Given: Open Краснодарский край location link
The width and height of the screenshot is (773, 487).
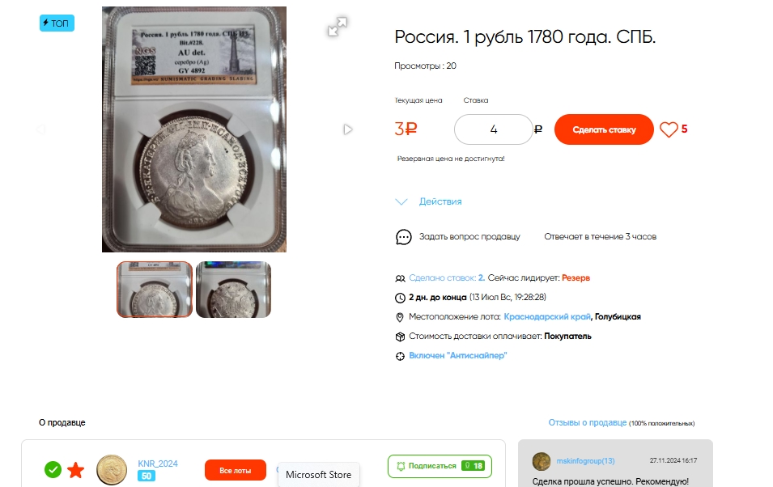Looking at the screenshot, I should click(547, 317).
